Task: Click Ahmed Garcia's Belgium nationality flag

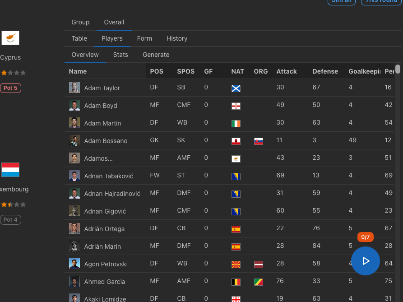Action: 236,282
